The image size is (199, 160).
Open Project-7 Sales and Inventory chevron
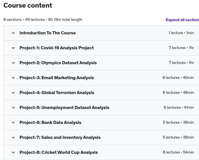coord(13,137)
